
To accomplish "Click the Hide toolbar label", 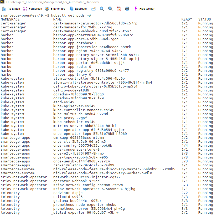I will (x=147, y=9).
